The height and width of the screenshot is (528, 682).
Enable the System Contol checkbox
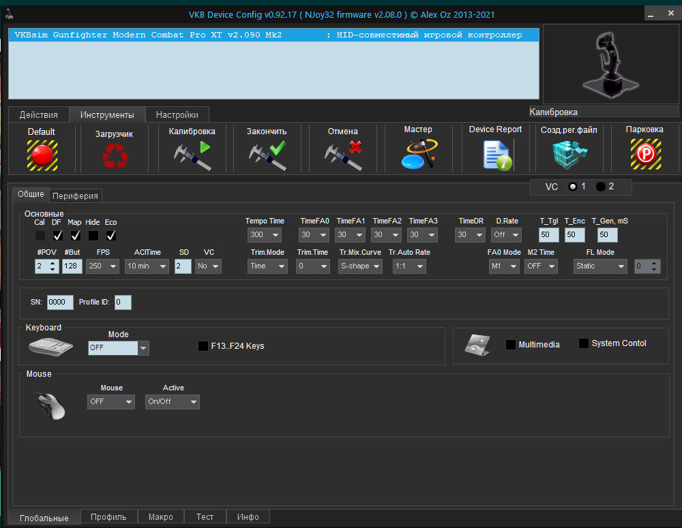click(x=584, y=343)
